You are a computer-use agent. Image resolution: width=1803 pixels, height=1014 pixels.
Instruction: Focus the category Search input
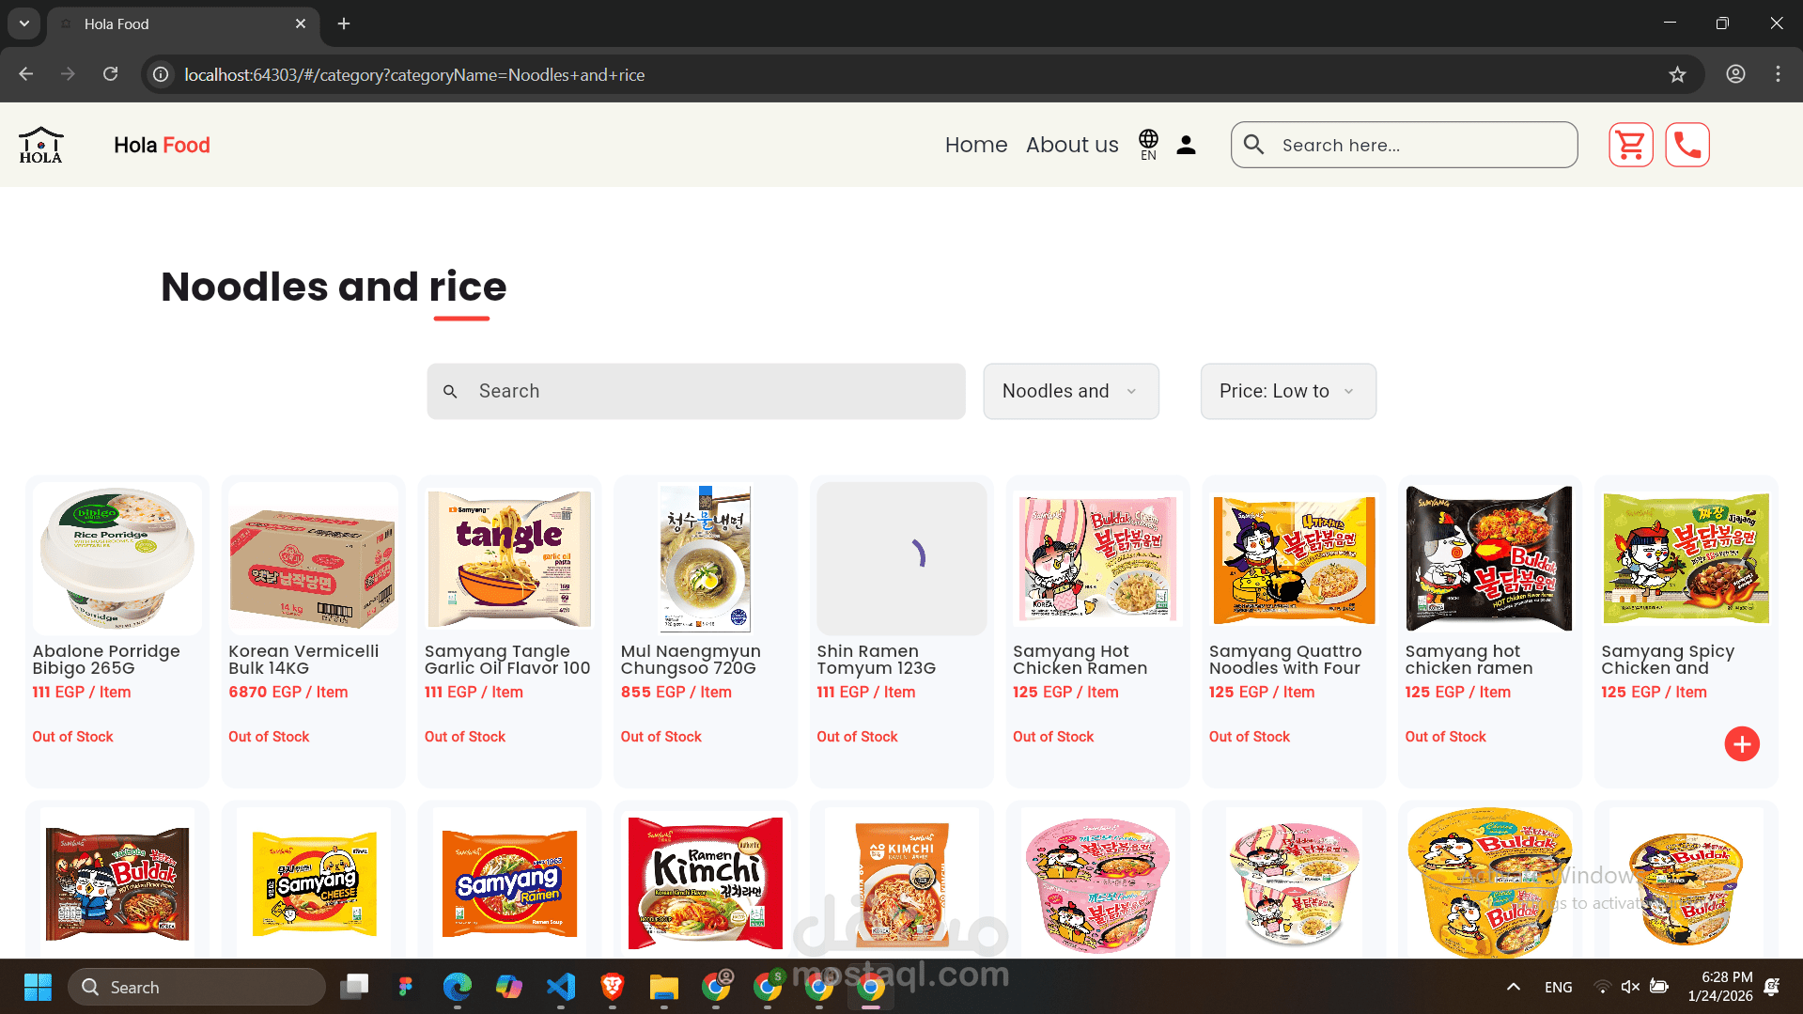click(695, 391)
